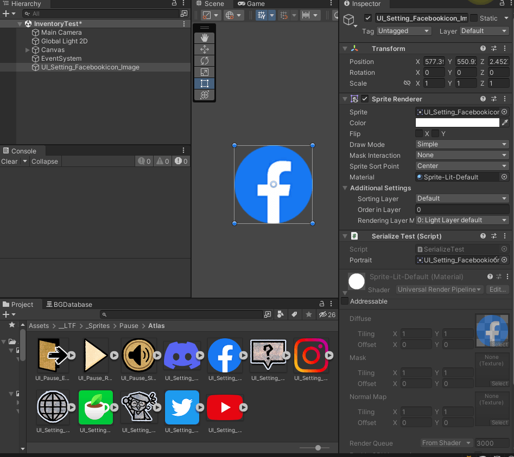Open the Shader dropdown Universal Render Pipeline
Image resolution: width=514 pixels, height=457 pixels.
point(439,289)
